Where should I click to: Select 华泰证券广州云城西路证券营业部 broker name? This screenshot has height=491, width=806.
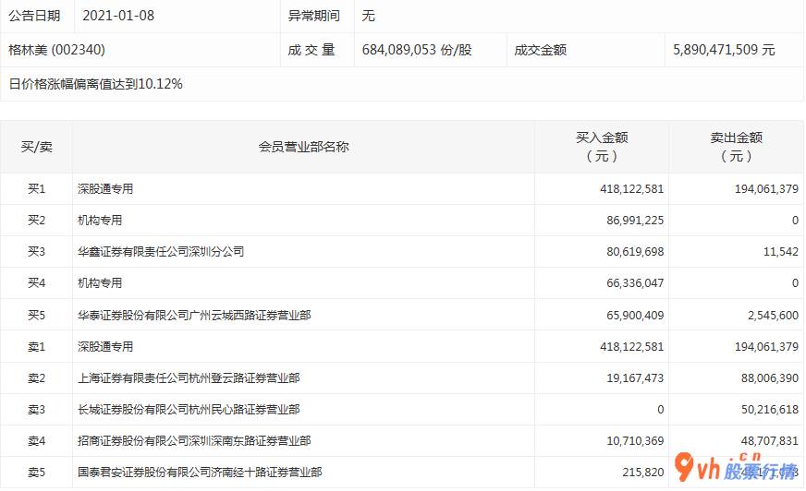click(x=194, y=315)
